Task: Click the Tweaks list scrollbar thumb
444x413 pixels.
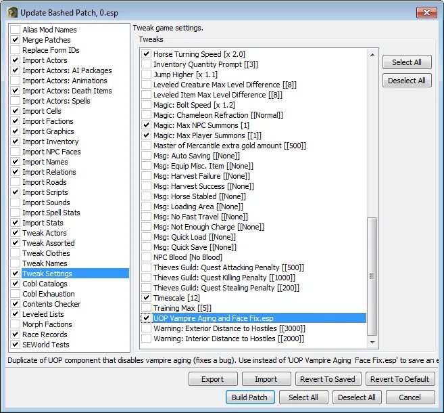Action: 372,276
